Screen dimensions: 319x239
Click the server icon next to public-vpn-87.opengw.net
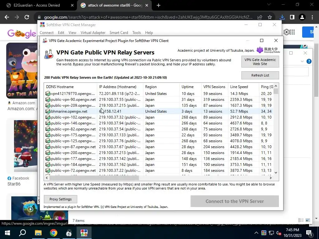(48, 147)
